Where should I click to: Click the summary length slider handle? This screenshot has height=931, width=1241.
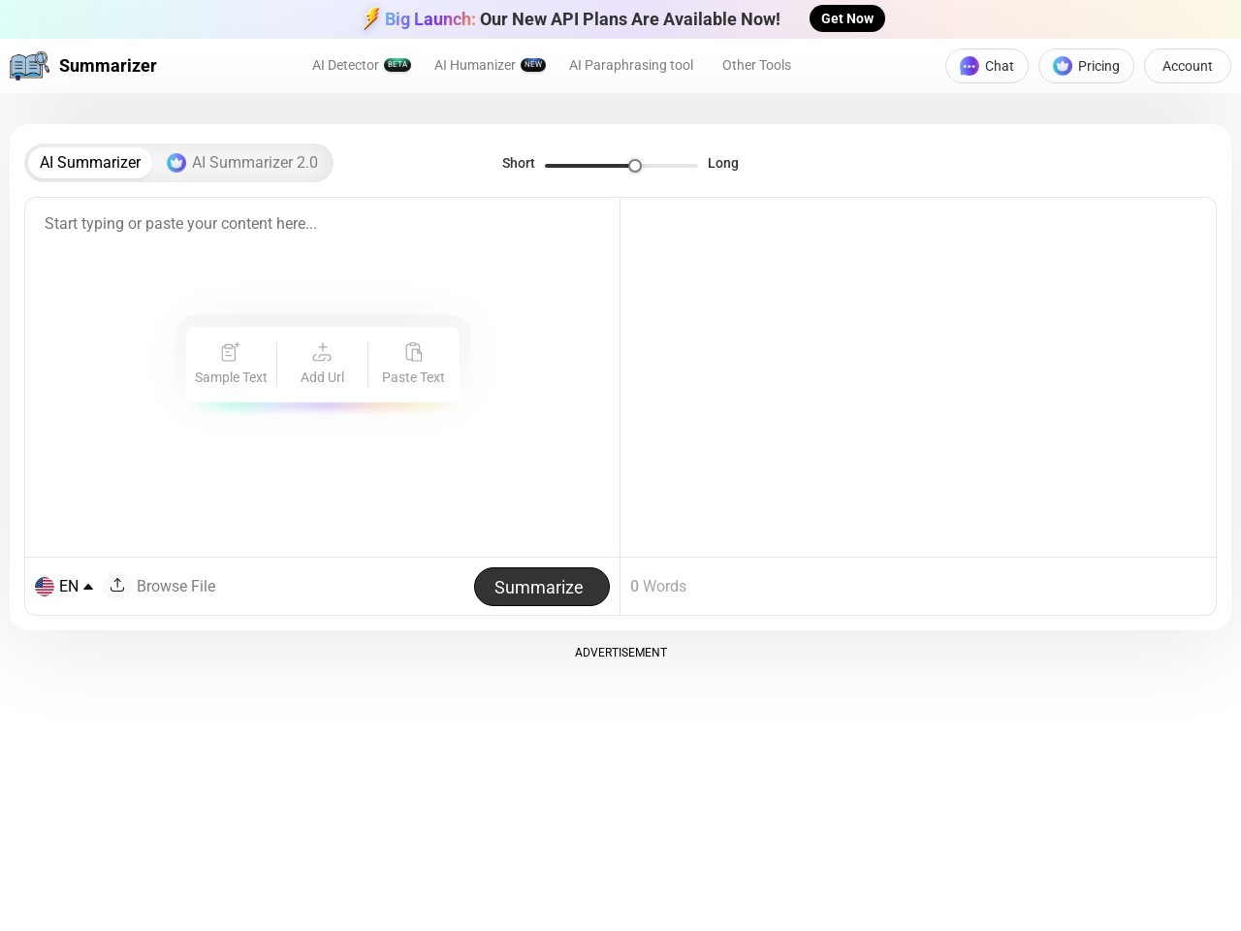(x=635, y=166)
